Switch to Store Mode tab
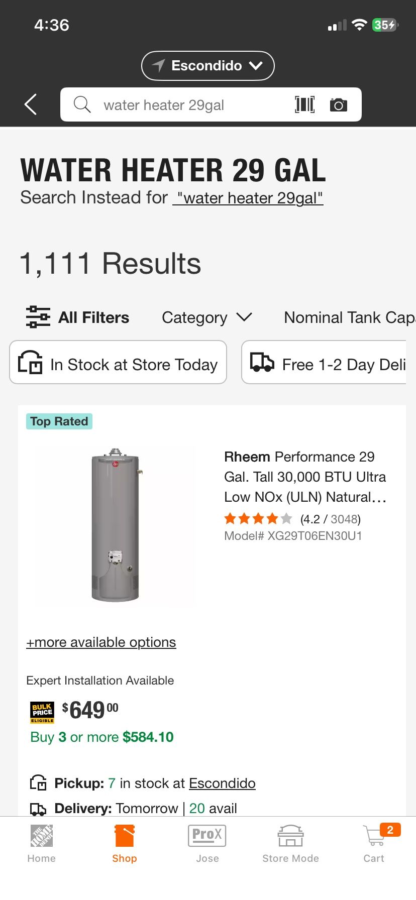Screen dimensions: 416x900 tap(290, 842)
